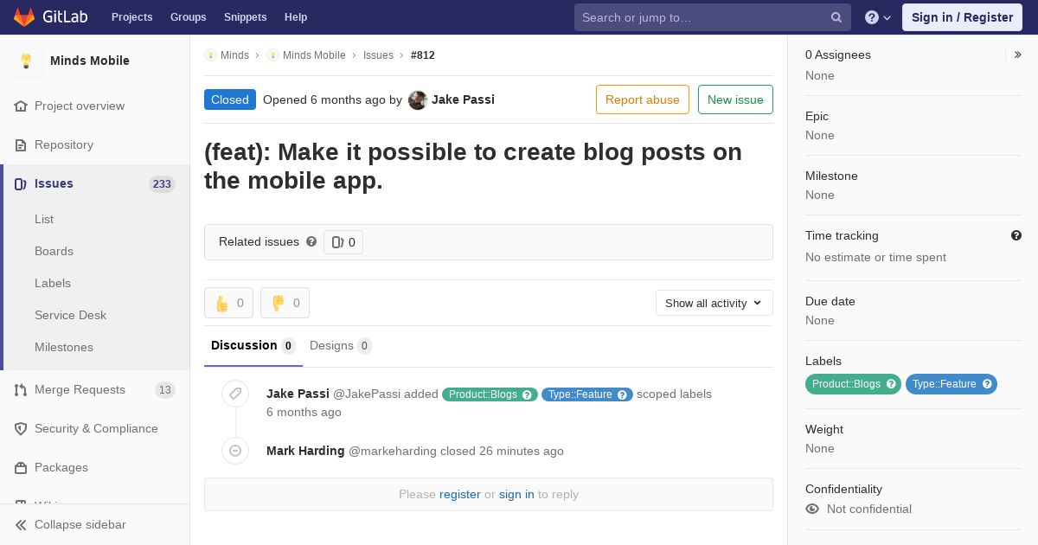The width and height of the screenshot is (1038, 545).
Task: Click the Repository file icon
Action: pos(21,144)
